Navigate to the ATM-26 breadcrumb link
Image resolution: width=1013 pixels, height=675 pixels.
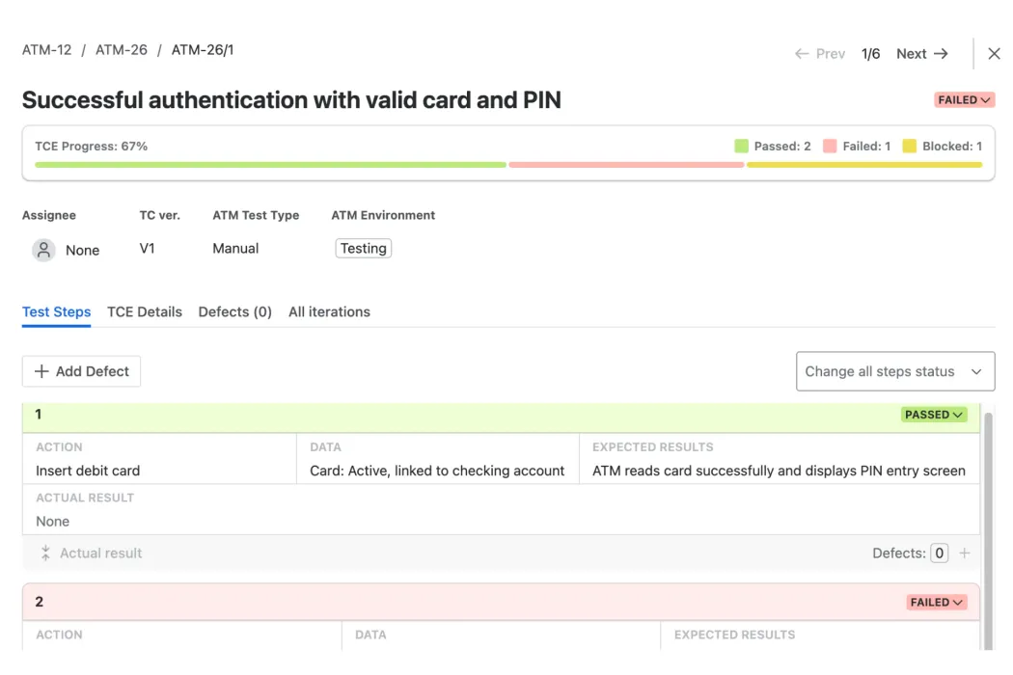click(122, 50)
